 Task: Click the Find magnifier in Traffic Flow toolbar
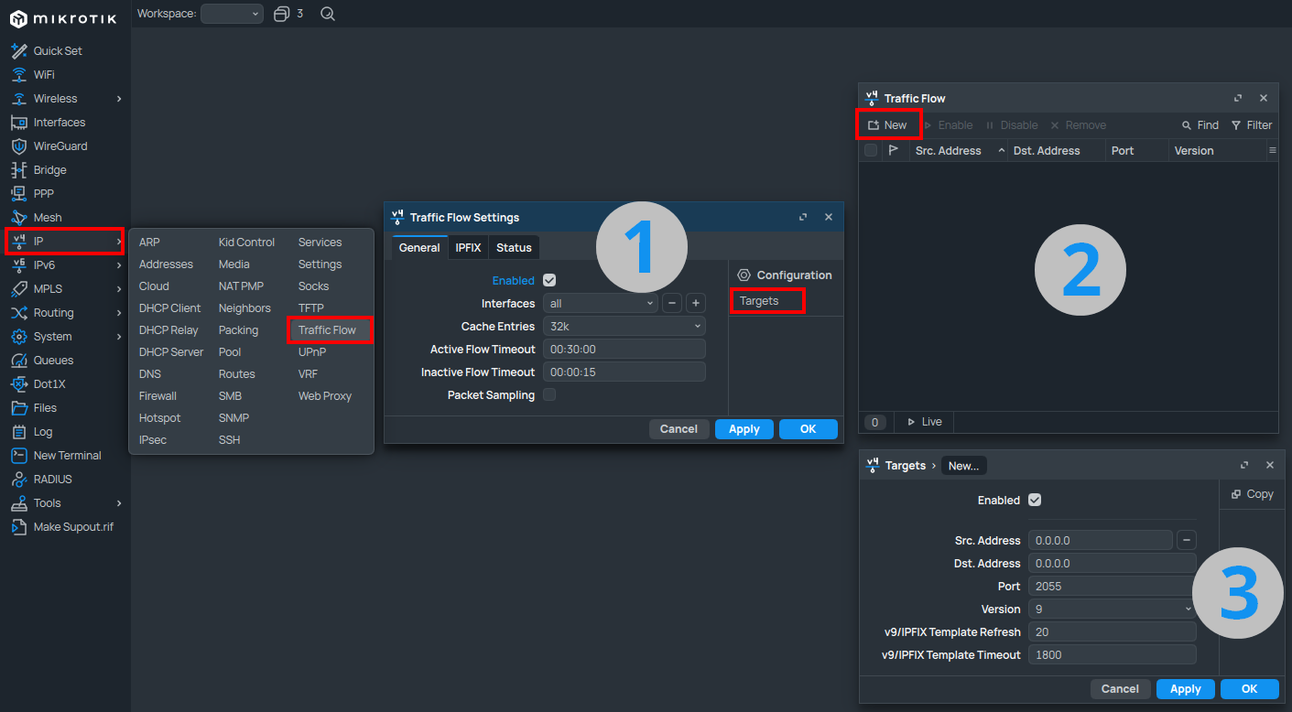pyautogui.click(x=1188, y=125)
